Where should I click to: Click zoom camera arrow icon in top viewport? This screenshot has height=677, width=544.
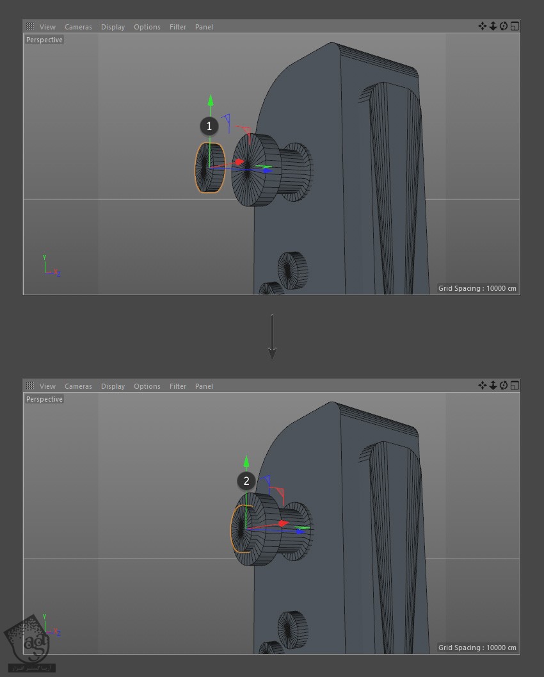click(x=493, y=26)
